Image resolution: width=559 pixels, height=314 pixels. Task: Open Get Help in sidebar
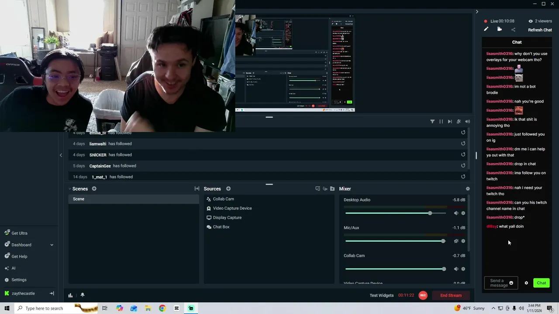click(x=19, y=256)
